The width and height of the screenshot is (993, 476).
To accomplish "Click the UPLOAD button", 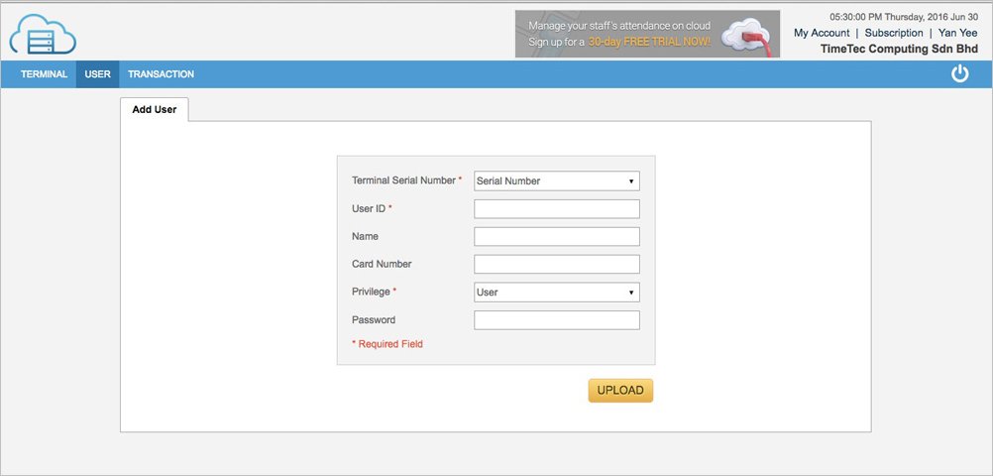I will click(620, 391).
